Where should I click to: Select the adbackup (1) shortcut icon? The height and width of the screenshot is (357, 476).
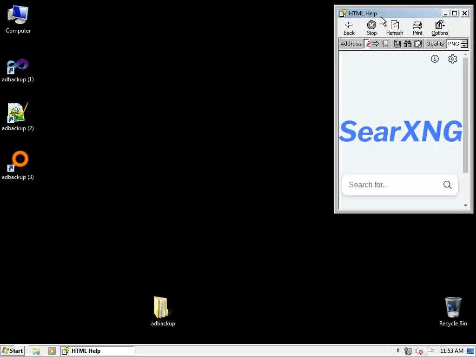18,71
